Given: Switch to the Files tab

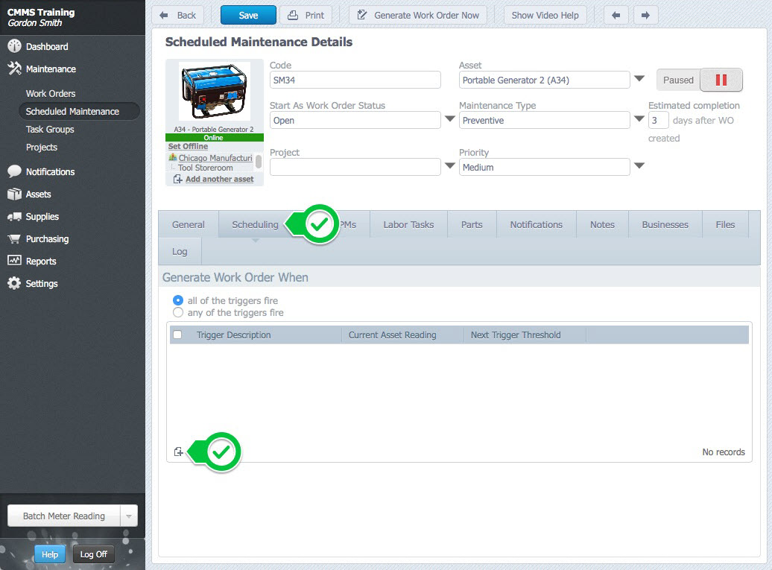Looking at the screenshot, I should point(725,224).
